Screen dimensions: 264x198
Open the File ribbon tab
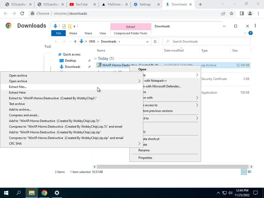coord(59,33)
